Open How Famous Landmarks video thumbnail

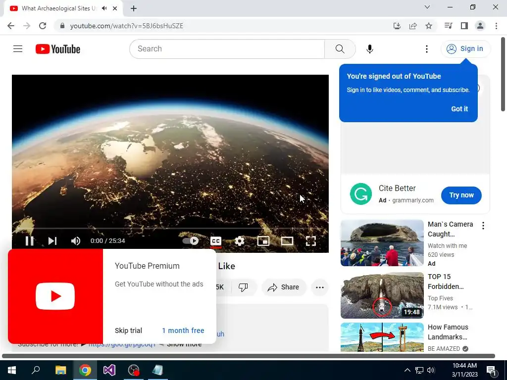382,337
